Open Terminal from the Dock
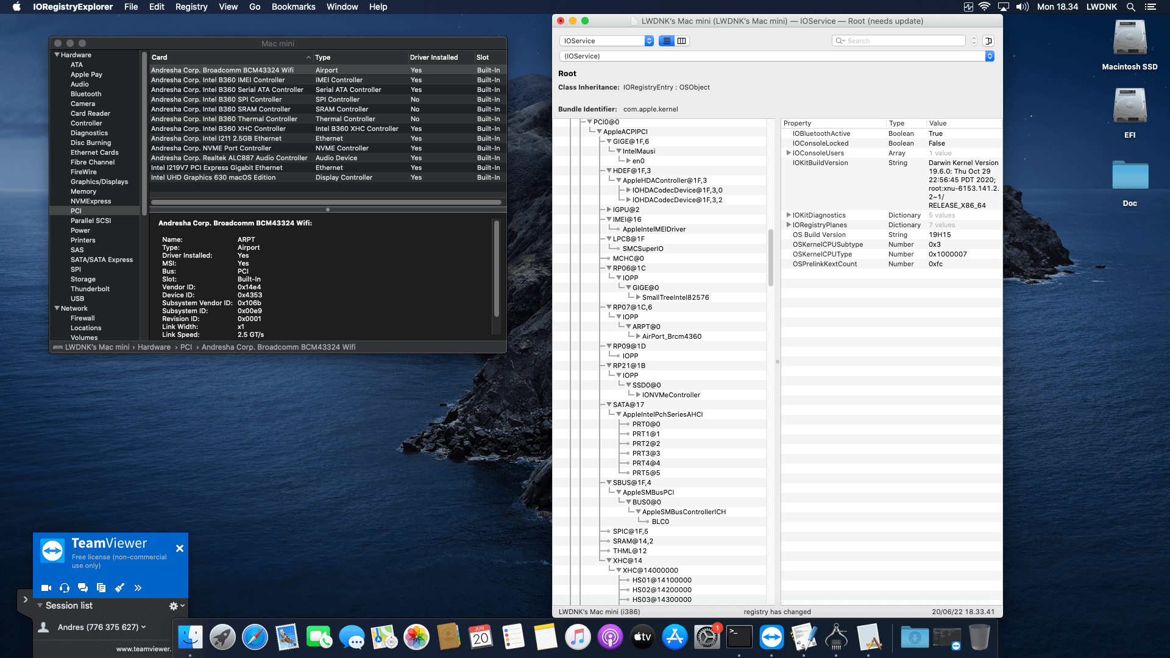This screenshot has height=658, width=1170. coord(739,638)
